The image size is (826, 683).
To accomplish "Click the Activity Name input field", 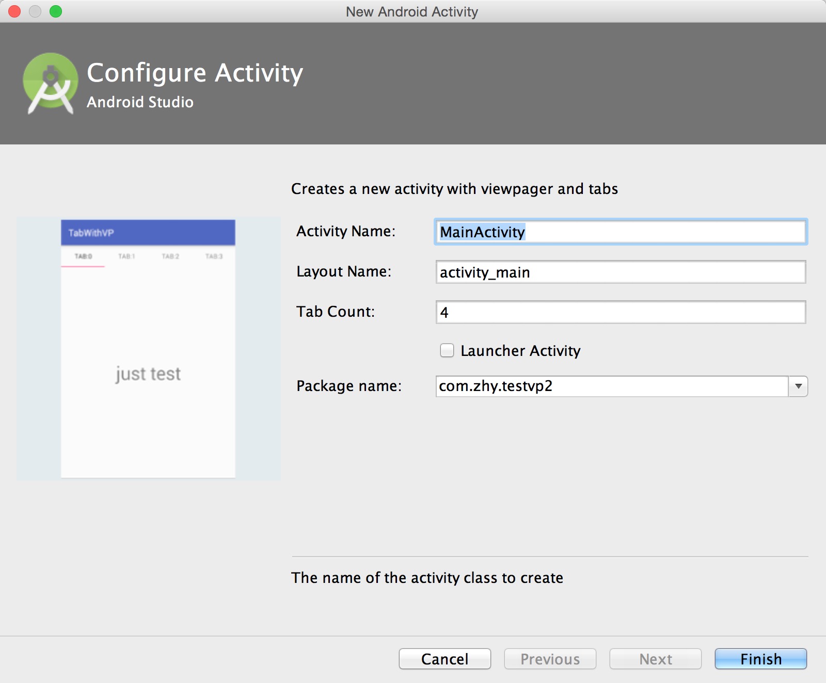I will click(621, 232).
